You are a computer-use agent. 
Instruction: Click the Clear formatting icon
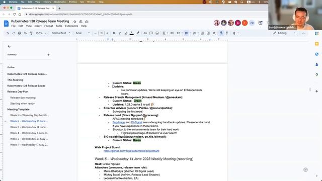click(x=214, y=33)
